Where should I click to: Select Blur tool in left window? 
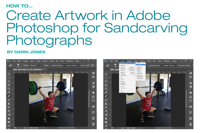[x=9, y=118]
